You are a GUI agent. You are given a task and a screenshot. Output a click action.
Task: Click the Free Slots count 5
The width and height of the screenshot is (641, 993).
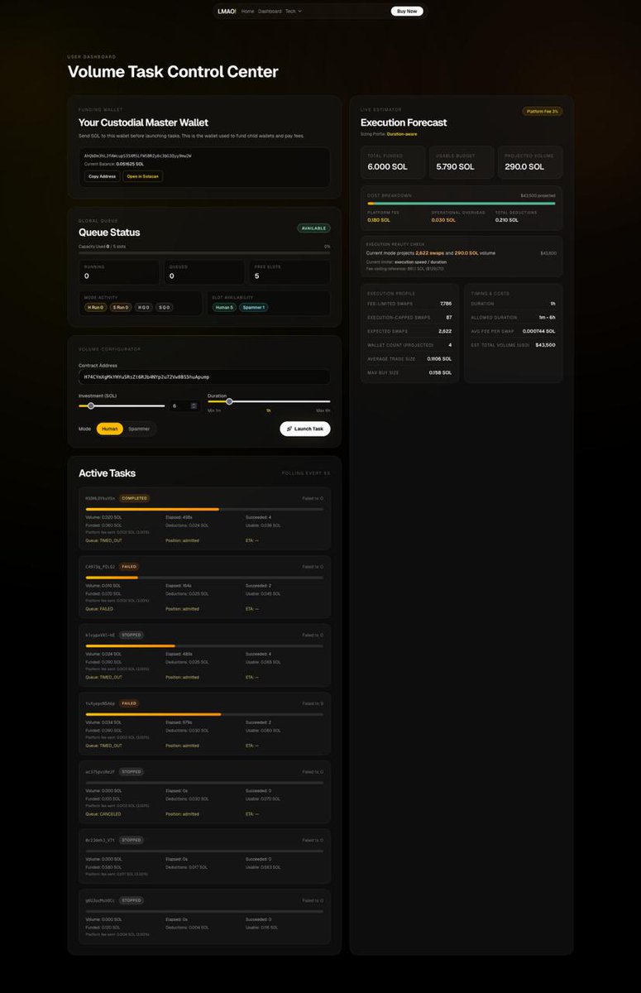coord(256,276)
